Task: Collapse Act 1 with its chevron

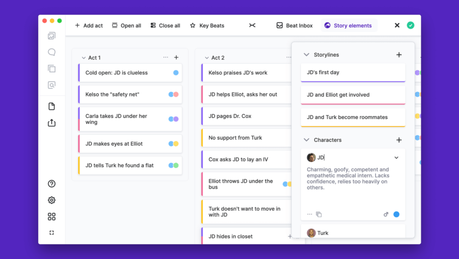Action: (x=84, y=58)
